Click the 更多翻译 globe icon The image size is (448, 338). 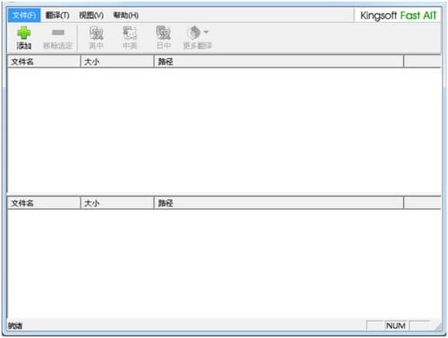(x=195, y=33)
